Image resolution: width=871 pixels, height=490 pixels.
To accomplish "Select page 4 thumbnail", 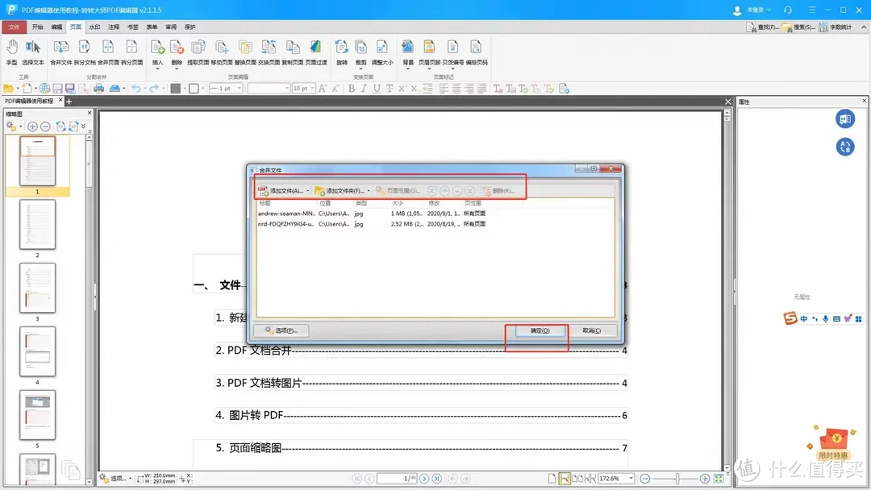I will [x=37, y=351].
